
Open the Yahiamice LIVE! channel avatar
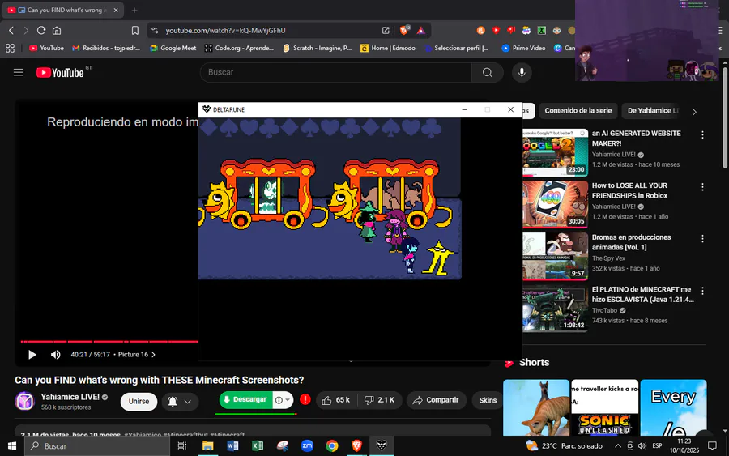pyautogui.click(x=24, y=401)
